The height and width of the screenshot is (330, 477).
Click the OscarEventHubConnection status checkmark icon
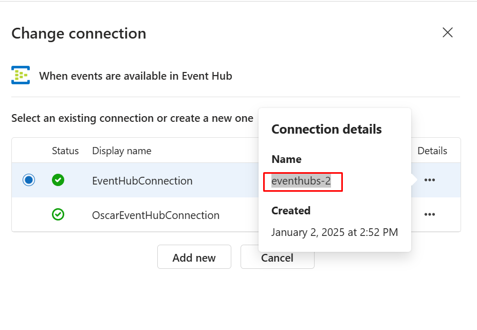(58, 214)
